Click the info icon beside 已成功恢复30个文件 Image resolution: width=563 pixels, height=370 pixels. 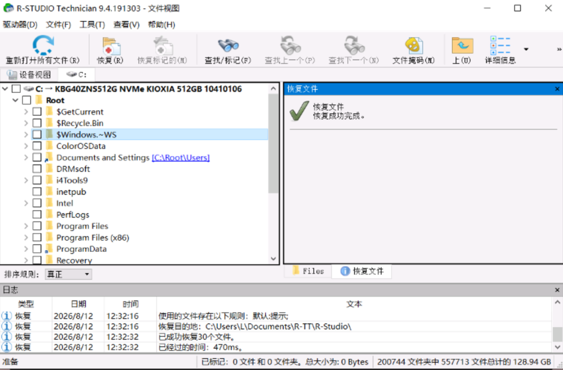pyautogui.click(x=7, y=337)
